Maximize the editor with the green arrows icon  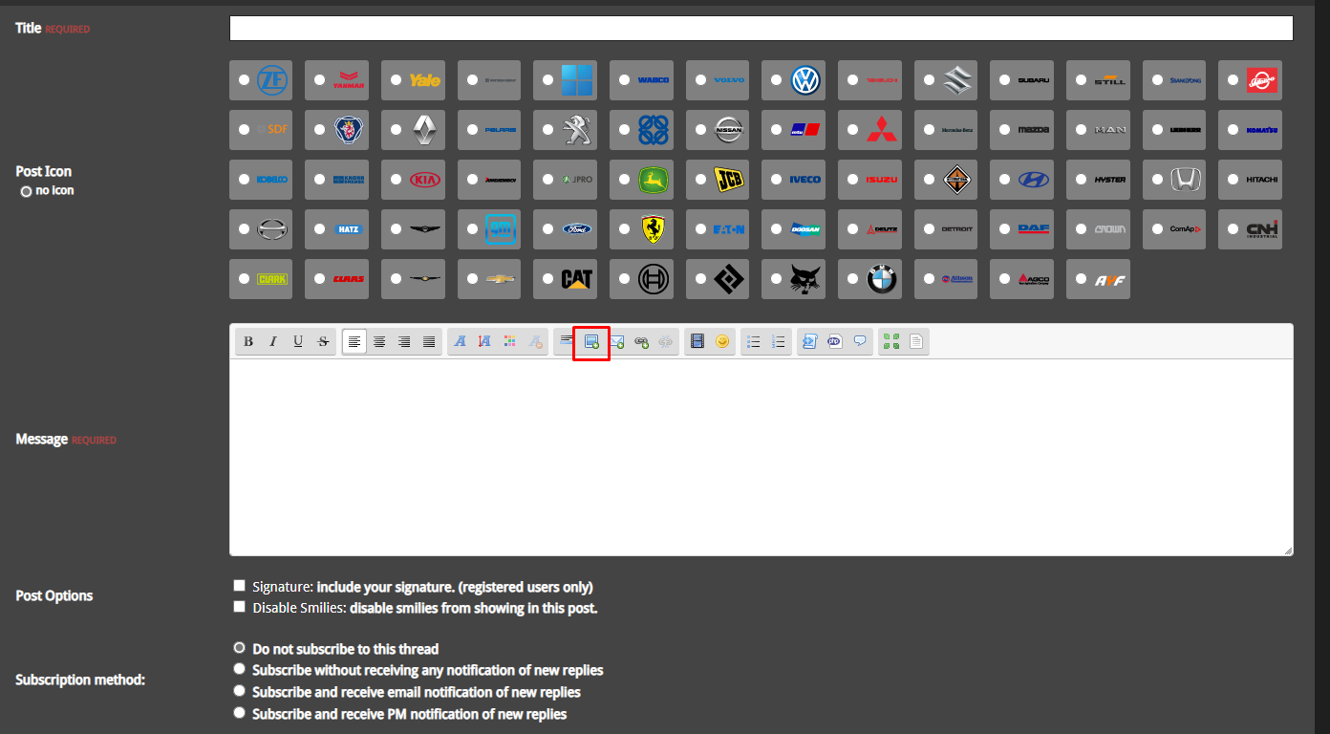891,341
